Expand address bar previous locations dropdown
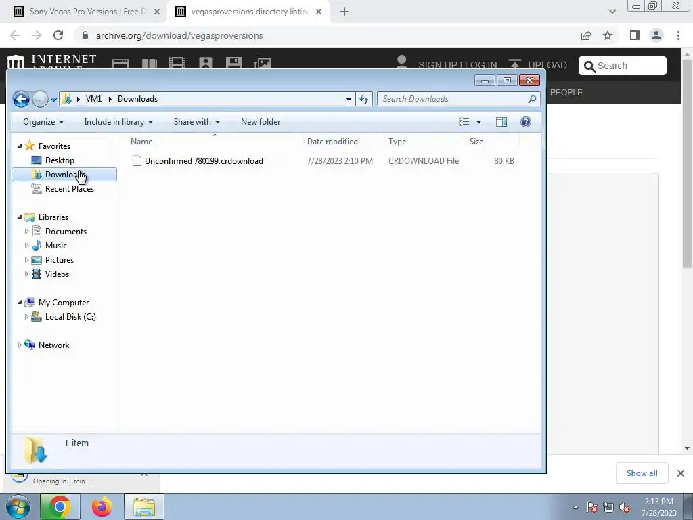The height and width of the screenshot is (520, 693). (x=349, y=99)
